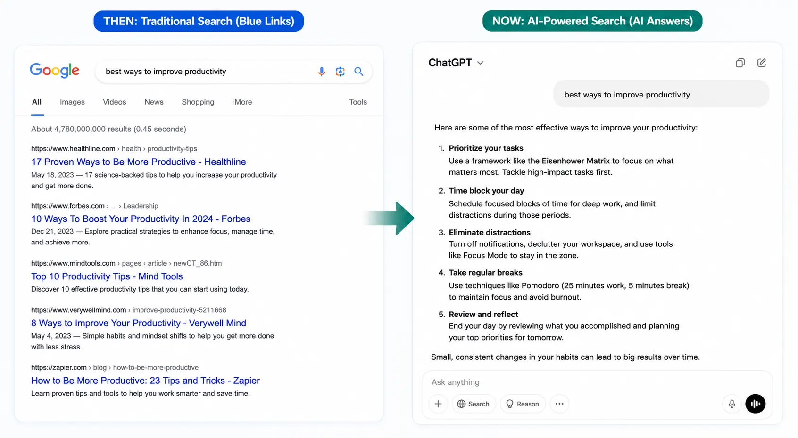This screenshot has height=438, width=798.
Task: Expand the ChatGPT model dropdown chevron
Action: pos(481,63)
